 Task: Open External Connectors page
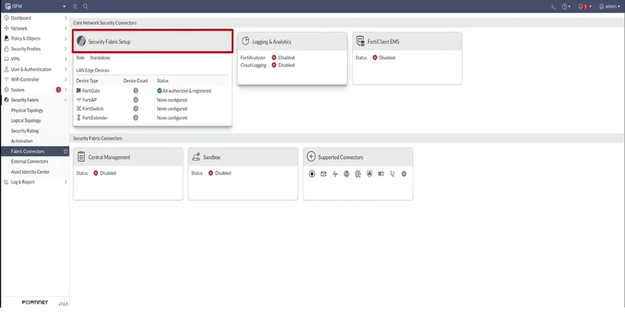point(29,162)
